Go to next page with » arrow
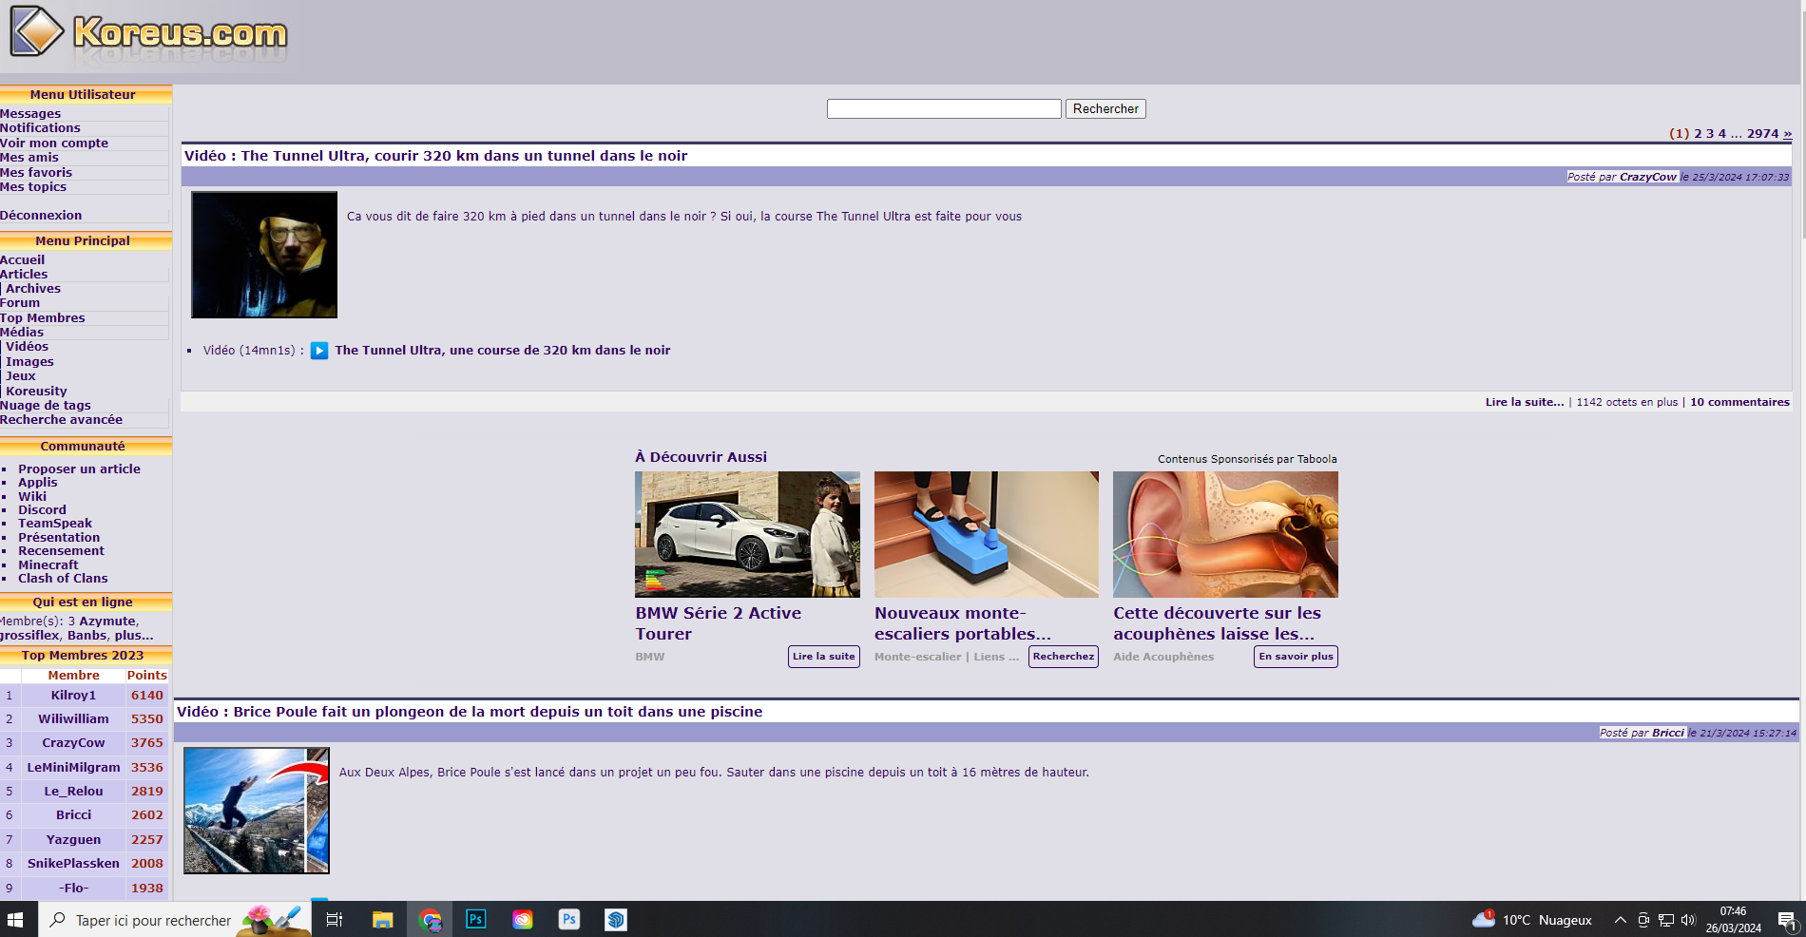The image size is (1806, 937). coord(1787,134)
